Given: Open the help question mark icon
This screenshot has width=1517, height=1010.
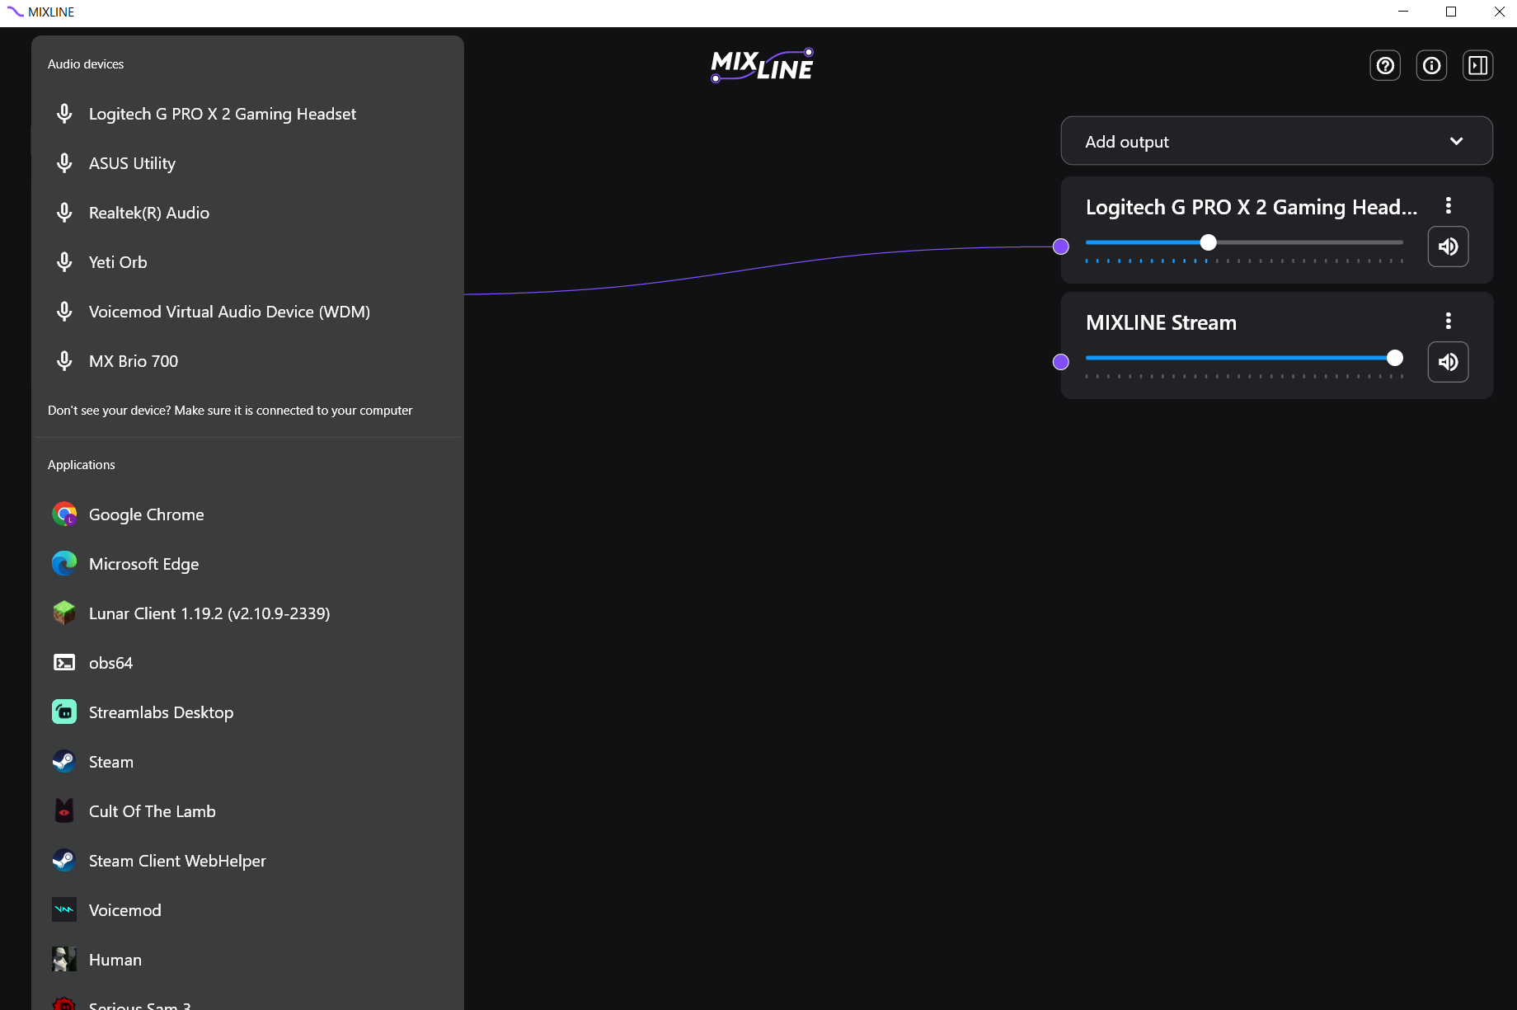Looking at the screenshot, I should (x=1385, y=65).
